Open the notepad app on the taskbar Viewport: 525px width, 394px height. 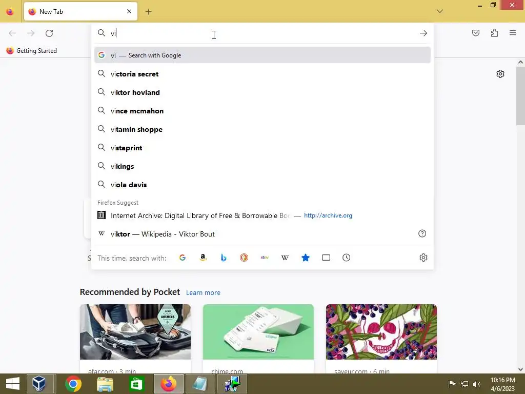coord(200,384)
